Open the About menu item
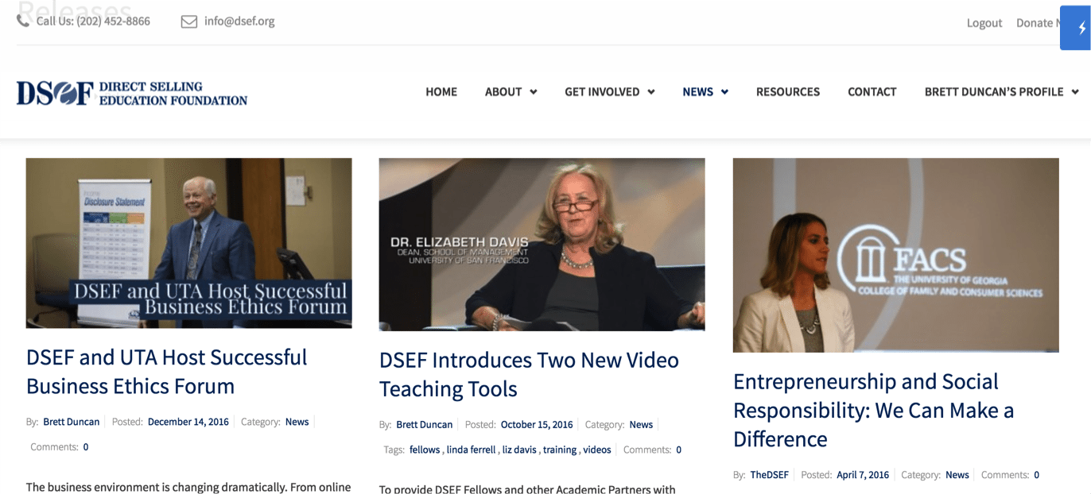The width and height of the screenshot is (1091, 494). pos(503,92)
